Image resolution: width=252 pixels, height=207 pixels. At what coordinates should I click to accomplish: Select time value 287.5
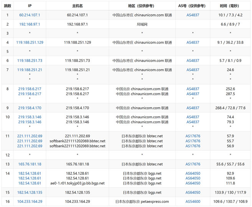click(x=230, y=94)
